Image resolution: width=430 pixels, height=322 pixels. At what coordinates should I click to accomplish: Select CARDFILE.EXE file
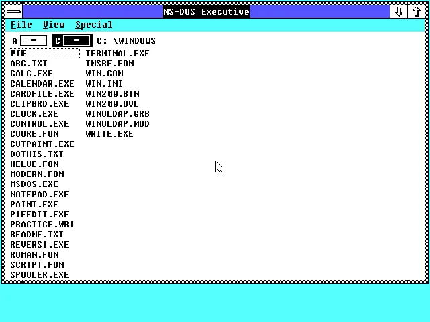tap(42, 94)
